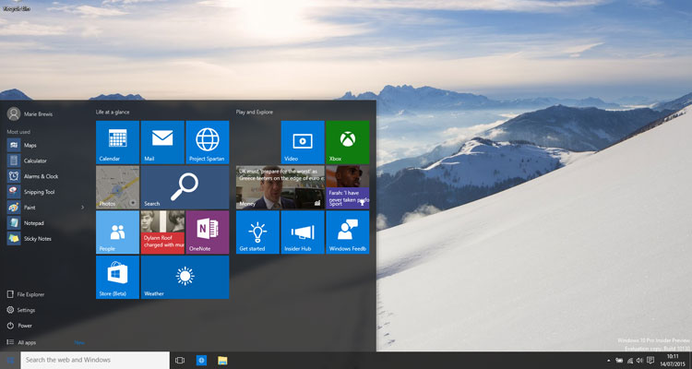
Task: Open the Money news tile
Action: pos(280,187)
